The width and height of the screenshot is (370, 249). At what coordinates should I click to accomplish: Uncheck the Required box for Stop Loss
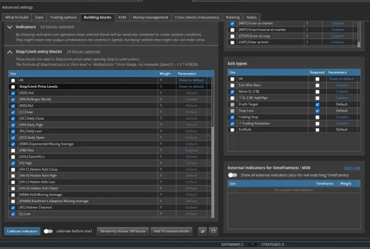pyautogui.click(x=317, y=111)
